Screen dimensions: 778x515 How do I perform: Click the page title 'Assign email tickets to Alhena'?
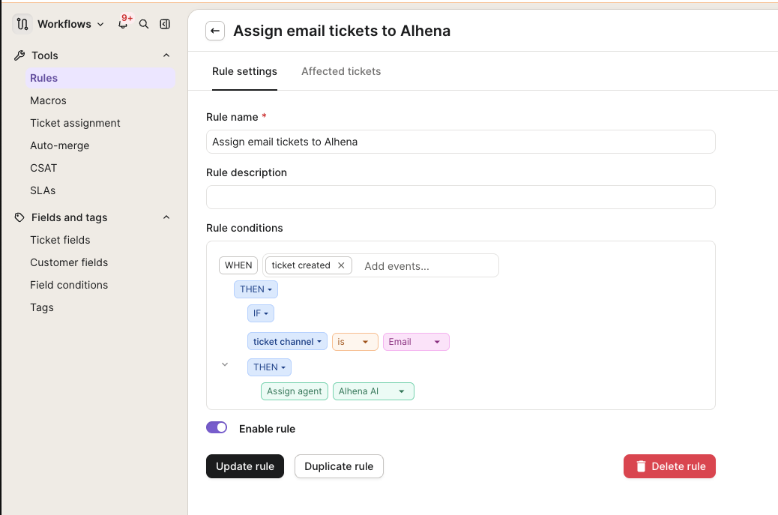[342, 31]
